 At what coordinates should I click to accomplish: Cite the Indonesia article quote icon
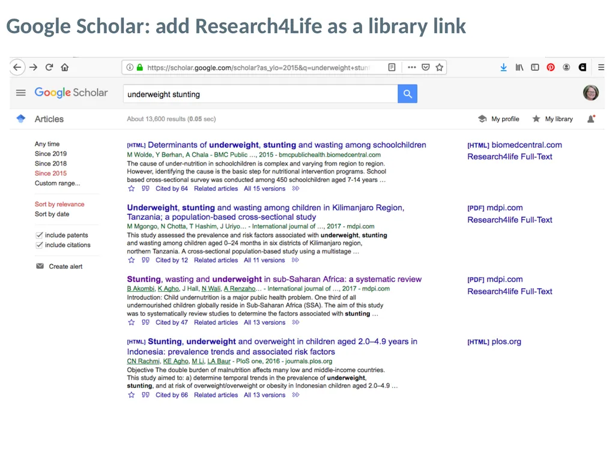click(x=145, y=395)
